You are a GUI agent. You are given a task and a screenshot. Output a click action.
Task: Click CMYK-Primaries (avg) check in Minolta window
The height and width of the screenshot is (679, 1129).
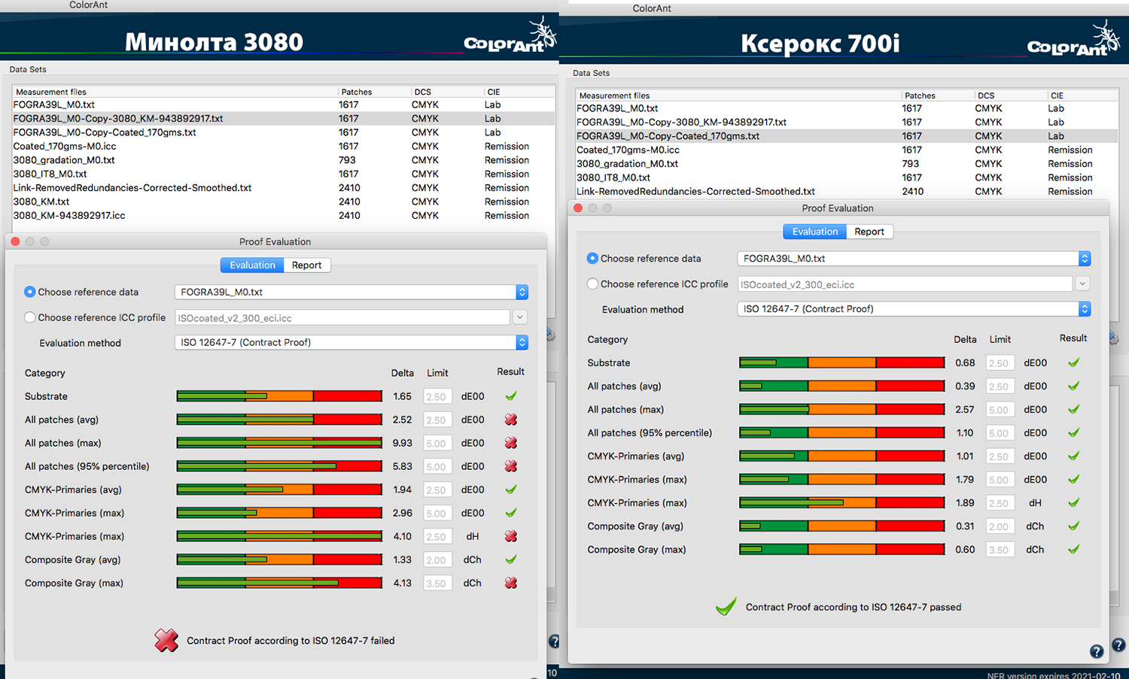511,490
